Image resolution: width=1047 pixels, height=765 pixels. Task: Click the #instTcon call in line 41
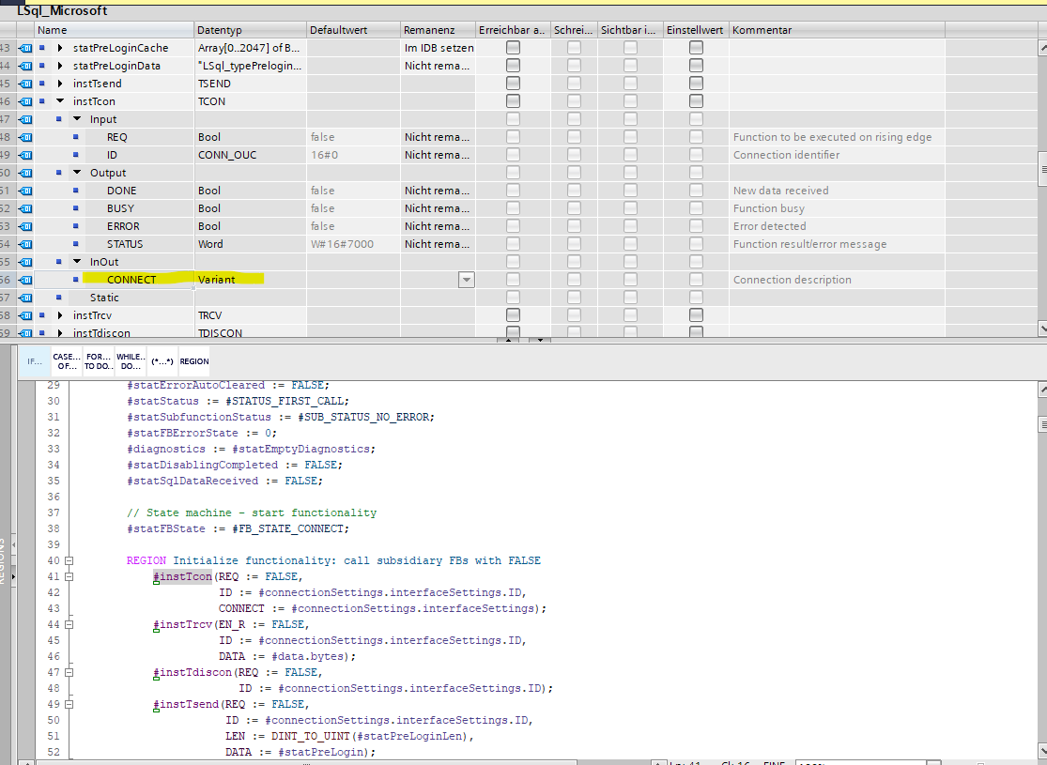point(184,576)
